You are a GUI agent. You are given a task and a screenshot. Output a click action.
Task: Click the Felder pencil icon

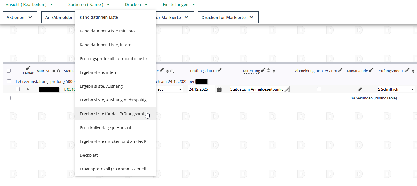point(28,68)
